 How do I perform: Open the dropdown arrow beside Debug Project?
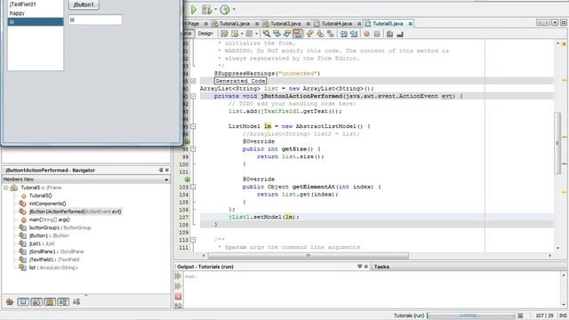pyautogui.click(x=215, y=10)
